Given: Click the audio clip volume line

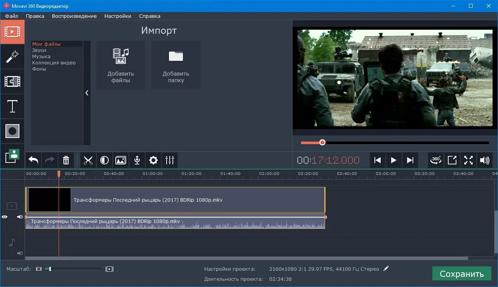Looking at the screenshot, I should coord(175,217).
